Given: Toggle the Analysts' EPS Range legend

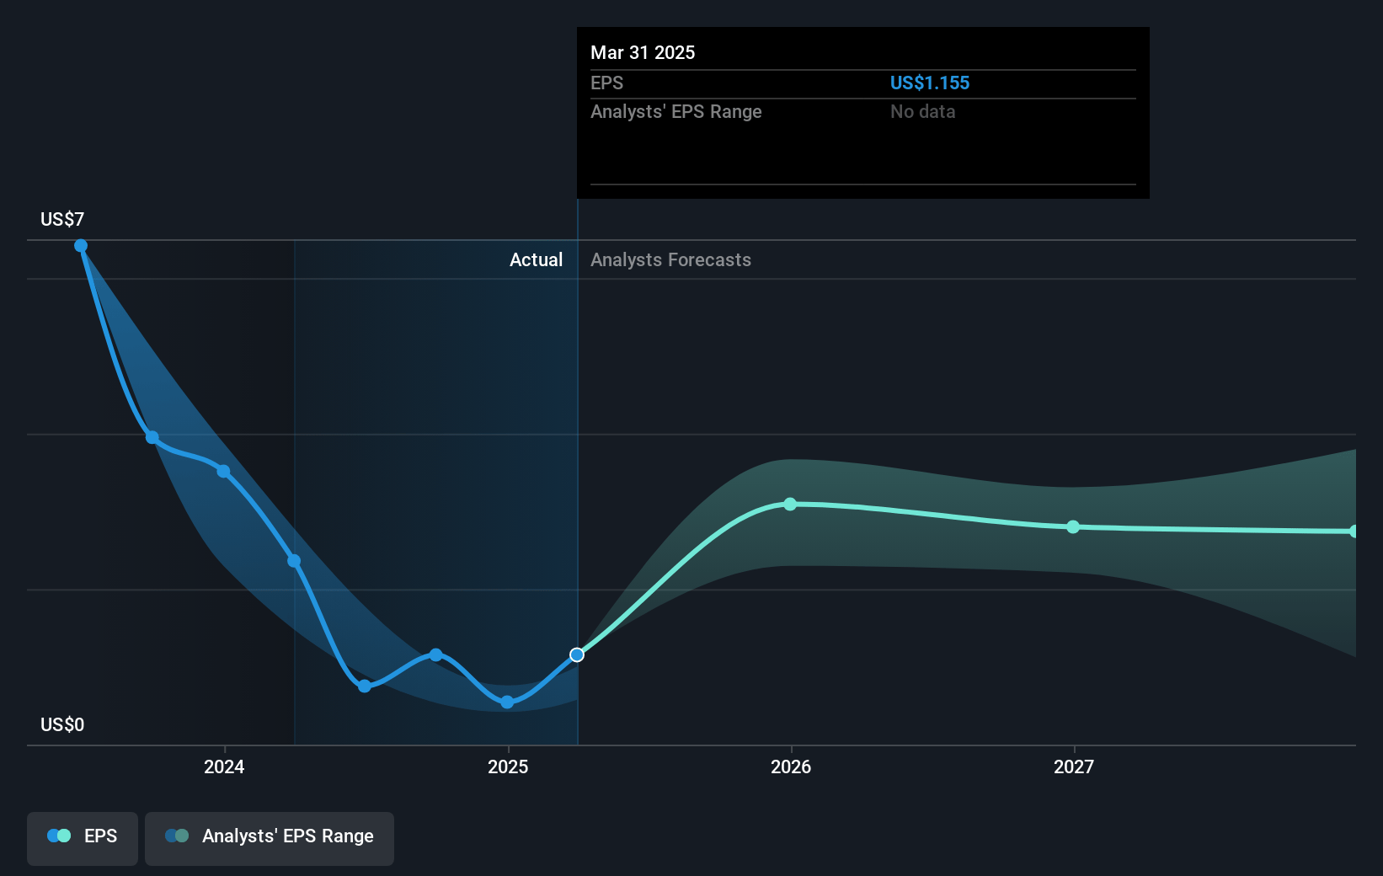Looking at the screenshot, I should (x=270, y=838).
